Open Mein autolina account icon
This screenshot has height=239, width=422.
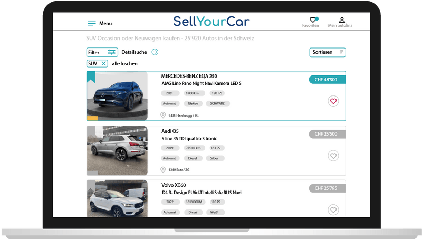(x=342, y=20)
